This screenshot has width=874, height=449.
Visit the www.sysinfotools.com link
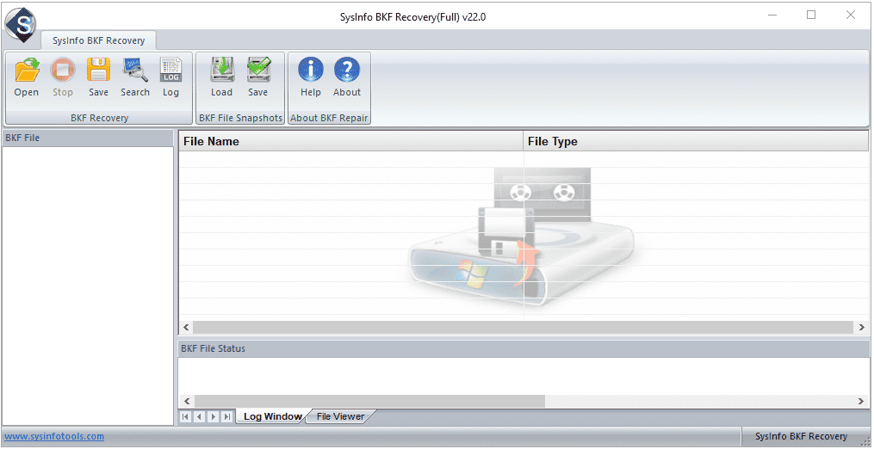point(54,436)
